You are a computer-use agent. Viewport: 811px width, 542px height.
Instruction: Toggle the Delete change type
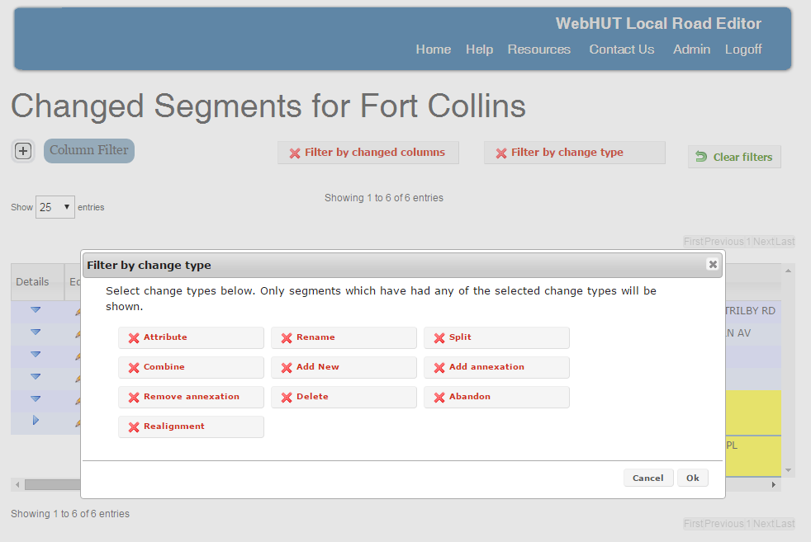coord(344,397)
